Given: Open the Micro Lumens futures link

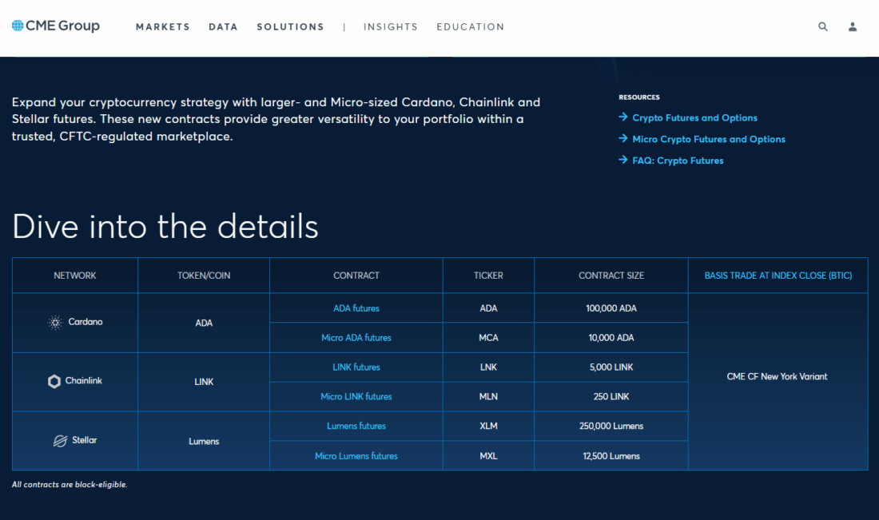Looking at the screenshot, I should (x=356, y=456).
